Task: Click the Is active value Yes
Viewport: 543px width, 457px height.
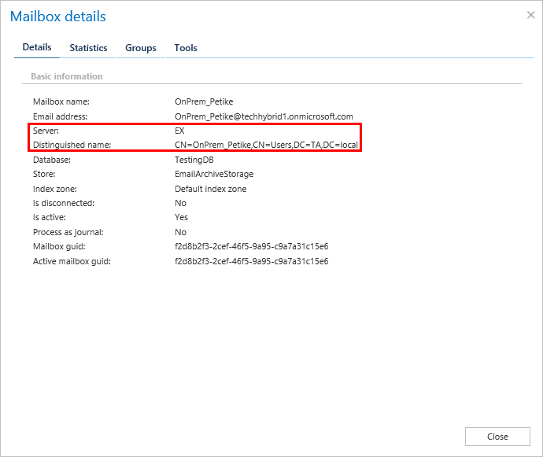Action: click(181, 217)
